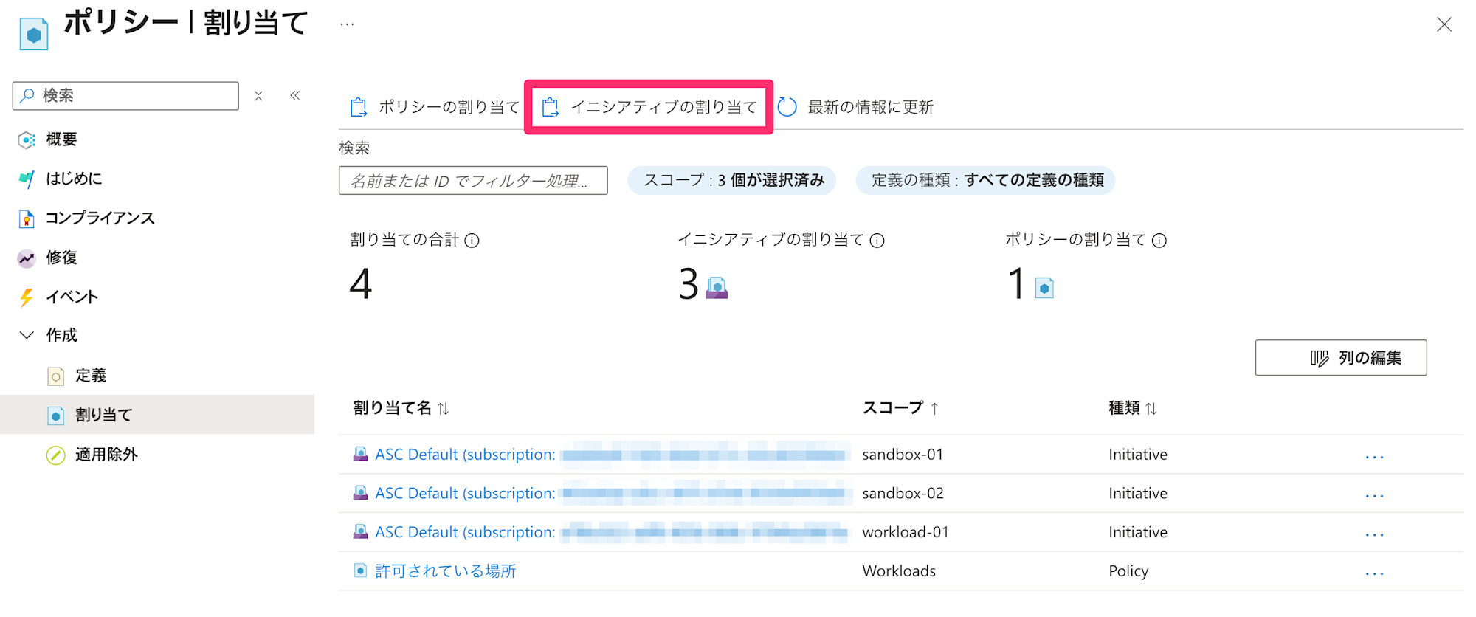Show info for 割り当ての合計

[x=472, y=241]
